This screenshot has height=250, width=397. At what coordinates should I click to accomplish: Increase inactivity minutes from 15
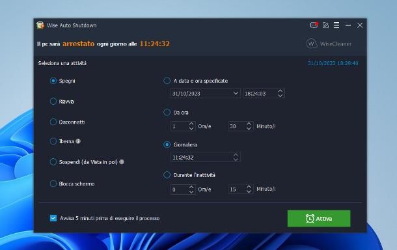tap(249, 187)
